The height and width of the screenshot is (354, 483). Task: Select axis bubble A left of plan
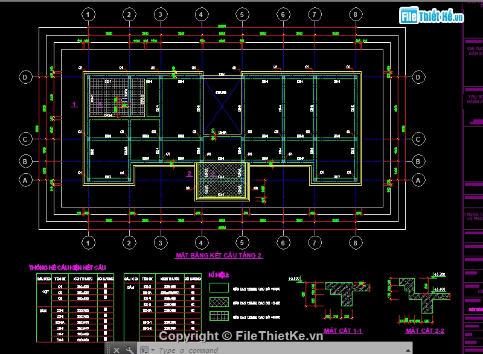tap(25, 180)
